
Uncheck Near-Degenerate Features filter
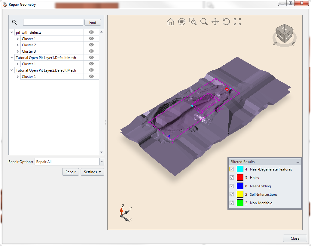[x=231, y=169]
